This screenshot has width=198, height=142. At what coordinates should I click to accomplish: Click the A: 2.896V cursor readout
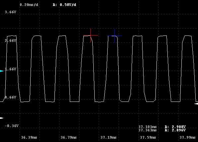(x=175, y=130)
